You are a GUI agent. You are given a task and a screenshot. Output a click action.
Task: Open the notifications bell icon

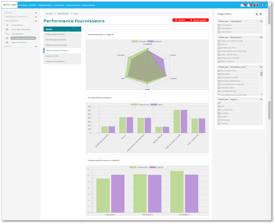pyautogui.click(x=249, y=5)
